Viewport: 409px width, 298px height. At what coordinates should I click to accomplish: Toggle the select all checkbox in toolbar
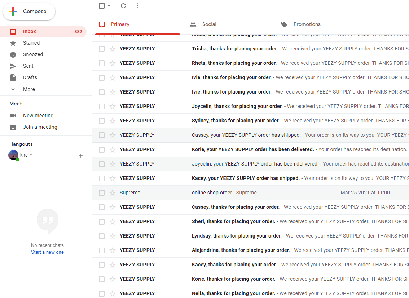click(102, 6)
